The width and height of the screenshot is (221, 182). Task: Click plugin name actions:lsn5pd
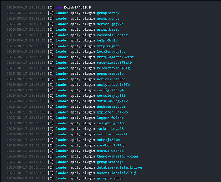(111, 79)
